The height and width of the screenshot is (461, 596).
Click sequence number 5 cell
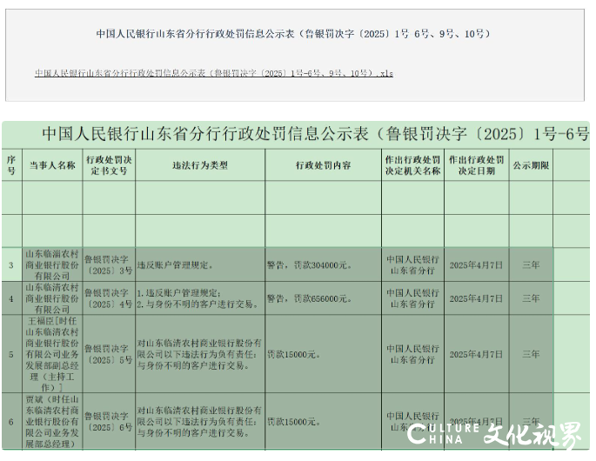(12, 354)
